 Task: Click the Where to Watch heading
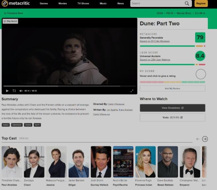tap(154, 99)
